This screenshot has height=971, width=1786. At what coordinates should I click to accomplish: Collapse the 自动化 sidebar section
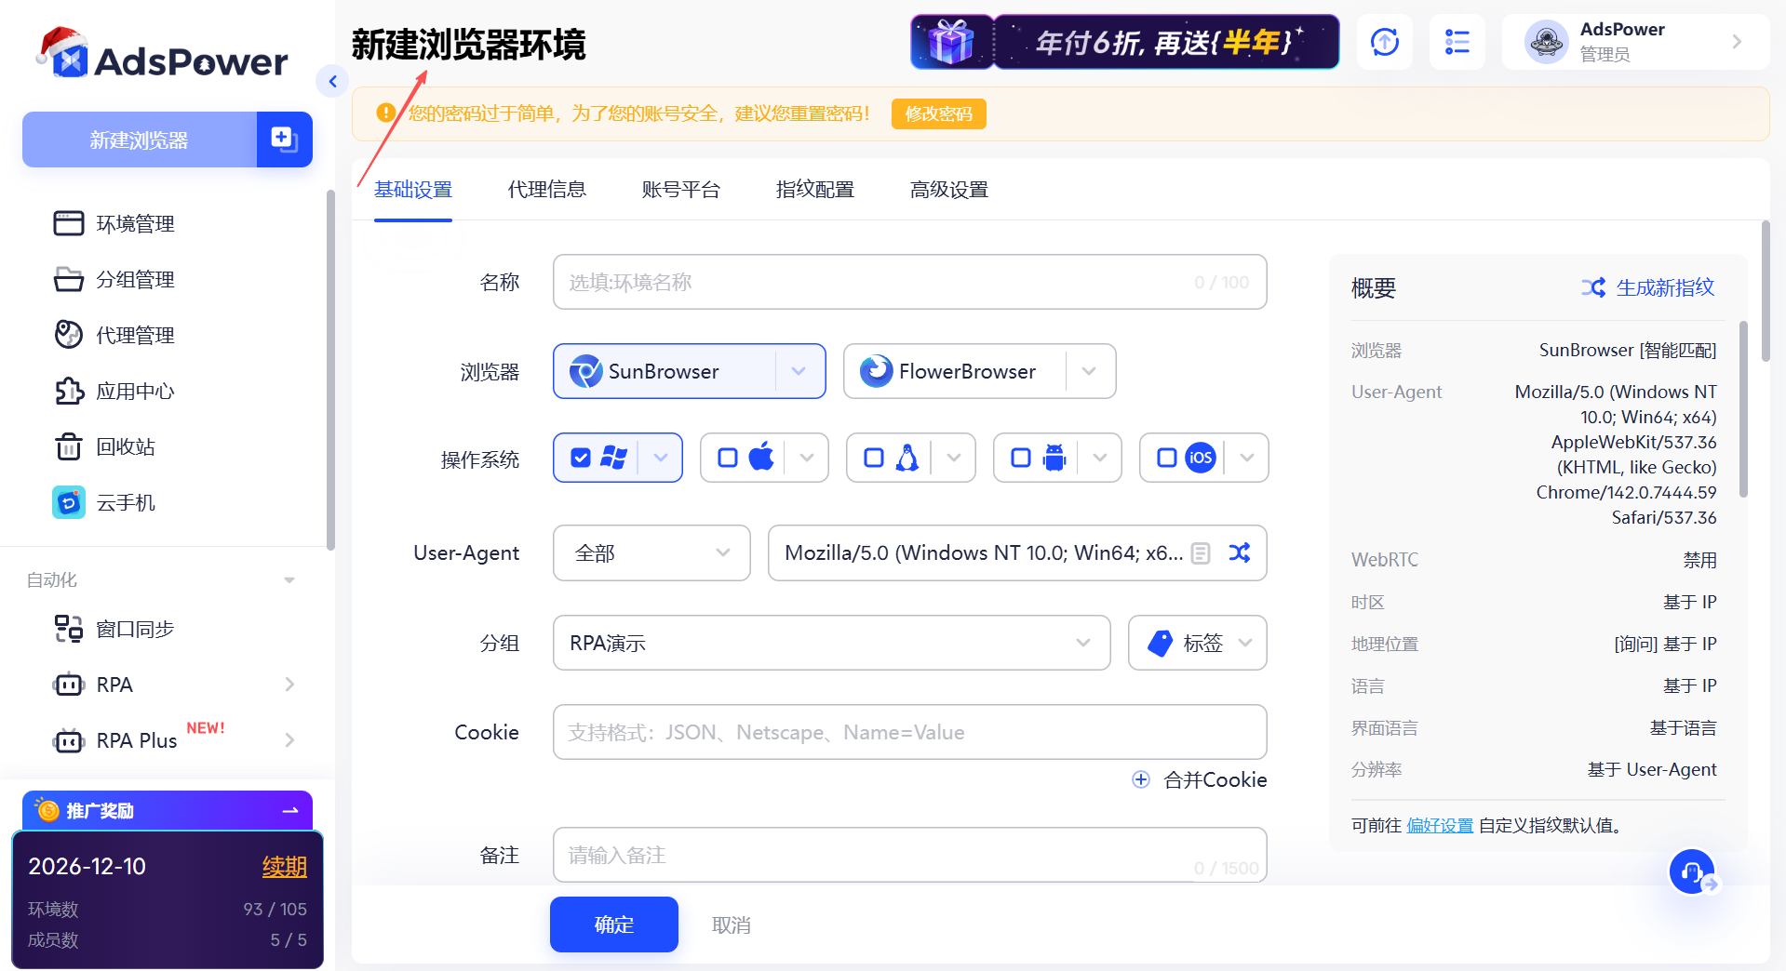289,579
